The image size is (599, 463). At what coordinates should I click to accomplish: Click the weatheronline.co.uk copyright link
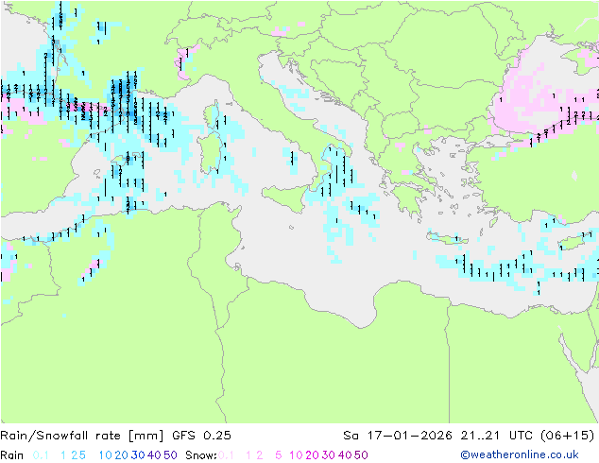[x=519, y=454]
